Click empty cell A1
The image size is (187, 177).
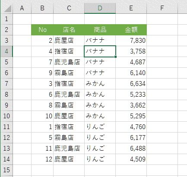click(22, 19)
